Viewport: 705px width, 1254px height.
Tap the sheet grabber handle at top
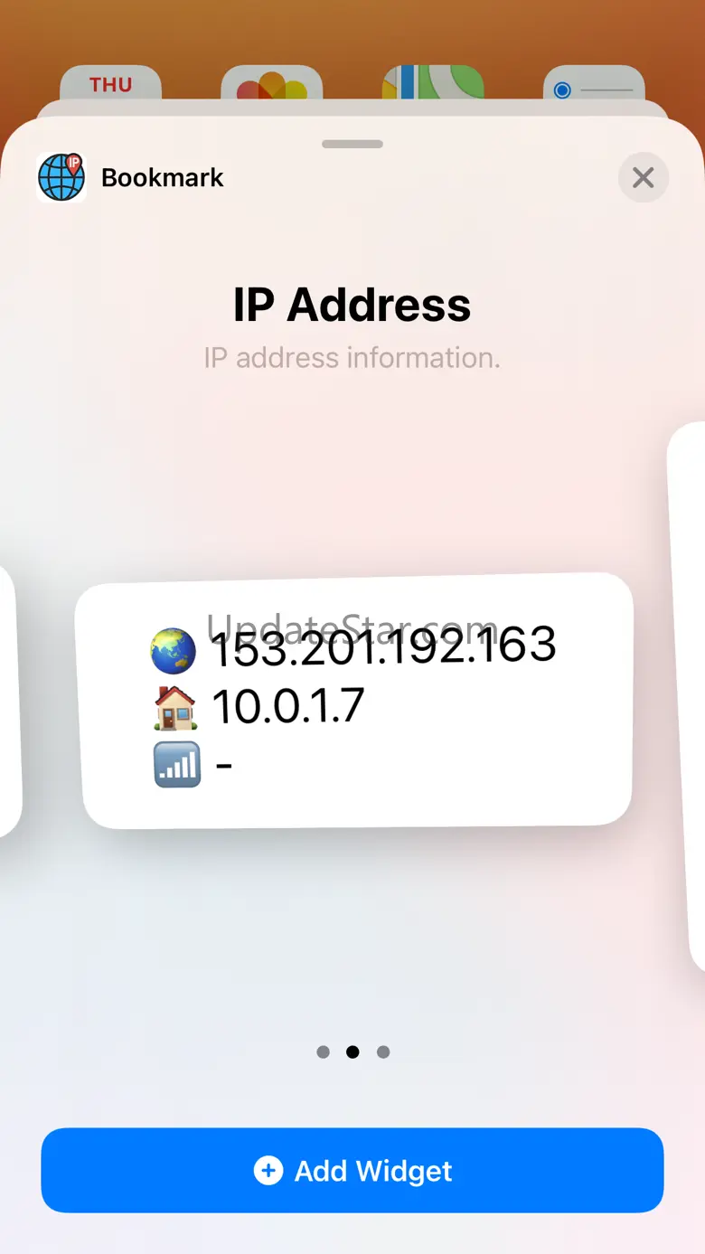[x=352, y=144]
